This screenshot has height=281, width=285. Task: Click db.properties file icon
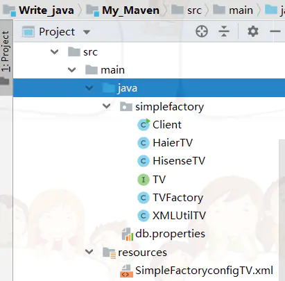[x=128, y=234]
